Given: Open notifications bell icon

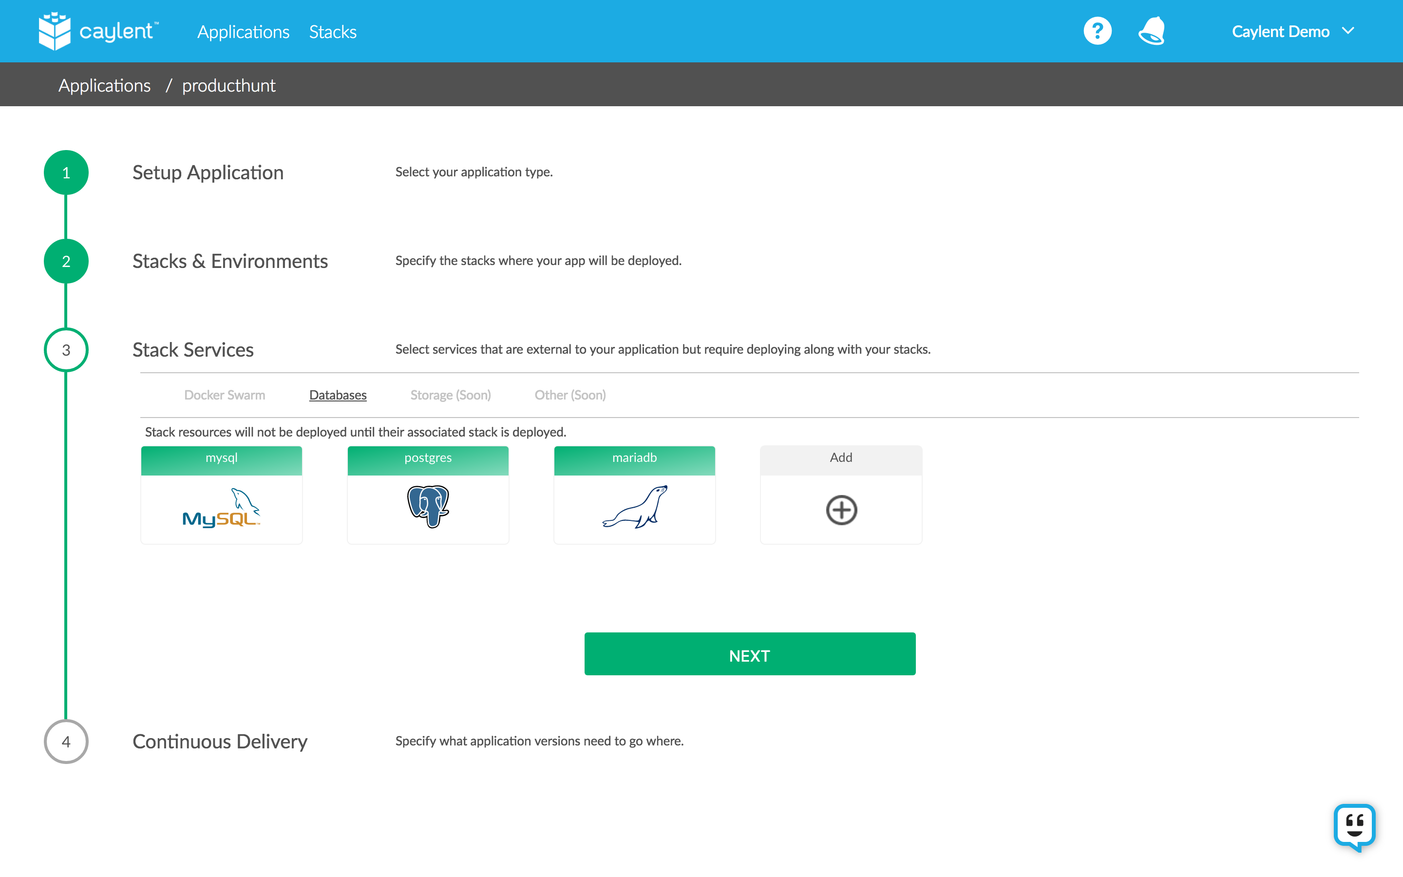Looking at the screenshot, I should coord(1152,31).
